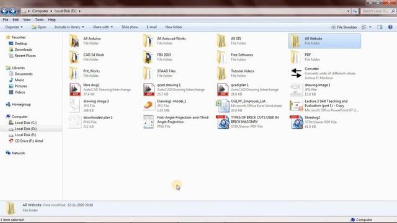Open the Help menu
This screenshot has height=223, width=397.
(x=51, y=19)
